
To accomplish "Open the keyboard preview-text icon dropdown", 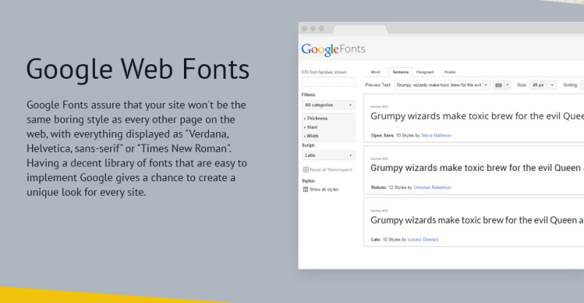I will 502,85.
